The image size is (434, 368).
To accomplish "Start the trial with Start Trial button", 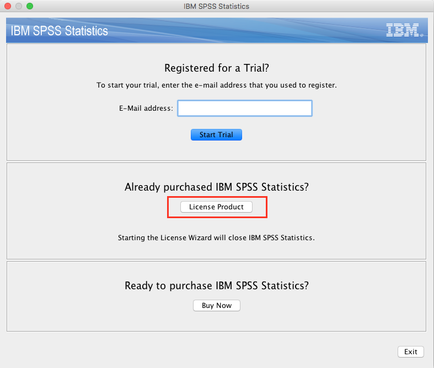I will pyautogui.click(x=216, y=134).
